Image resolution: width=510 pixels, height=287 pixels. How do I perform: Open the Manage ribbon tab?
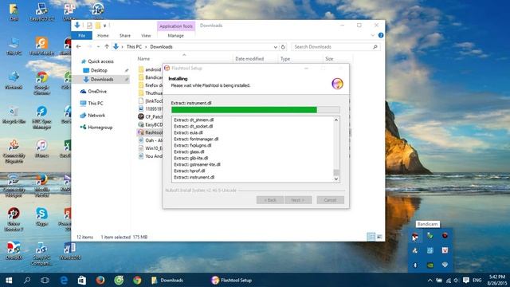coord(175,35)
